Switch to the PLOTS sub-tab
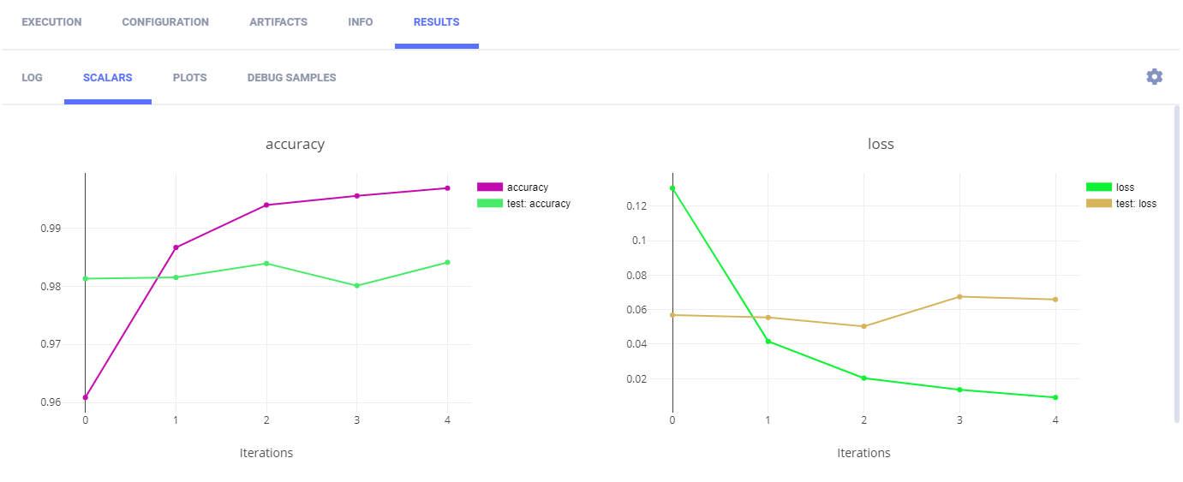Screen dimensions: 1183x482 pyautogui.click(x=189, y=78)
